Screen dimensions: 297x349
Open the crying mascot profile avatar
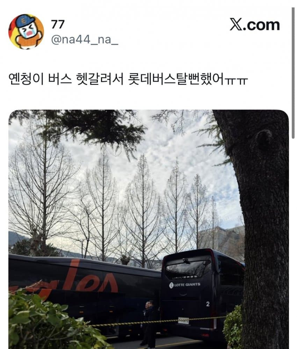click(26, 31)
